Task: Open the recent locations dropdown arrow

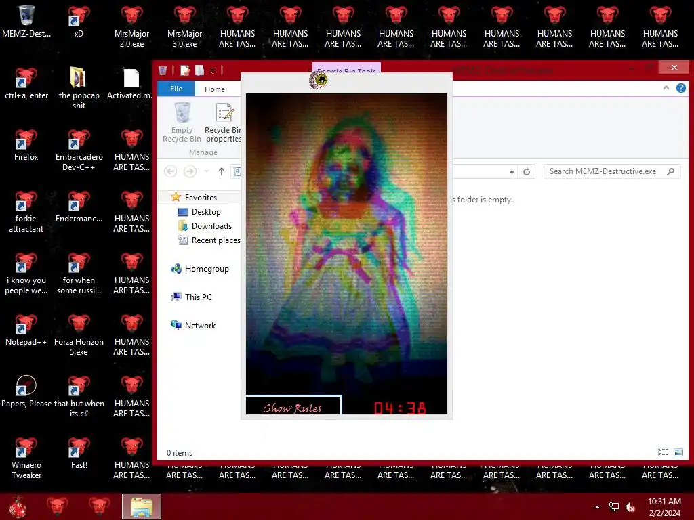Action: click(206, 171)
